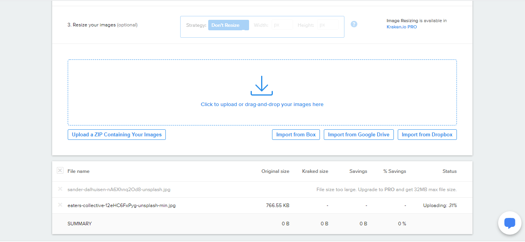Select the eaters-collective-12eHC6FxPyg file name
The image size is (525, 242).
(121, 205)
